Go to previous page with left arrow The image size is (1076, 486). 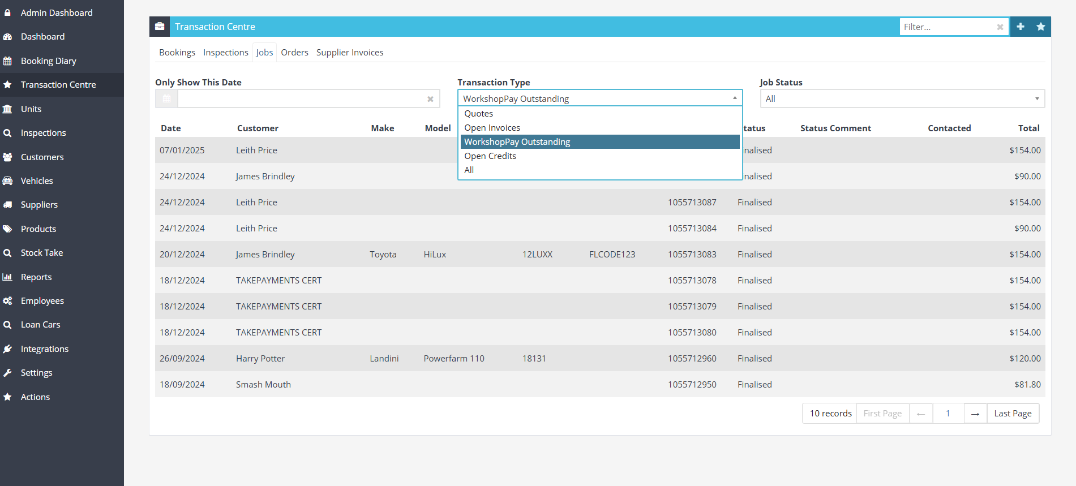[x=921, y=414]
